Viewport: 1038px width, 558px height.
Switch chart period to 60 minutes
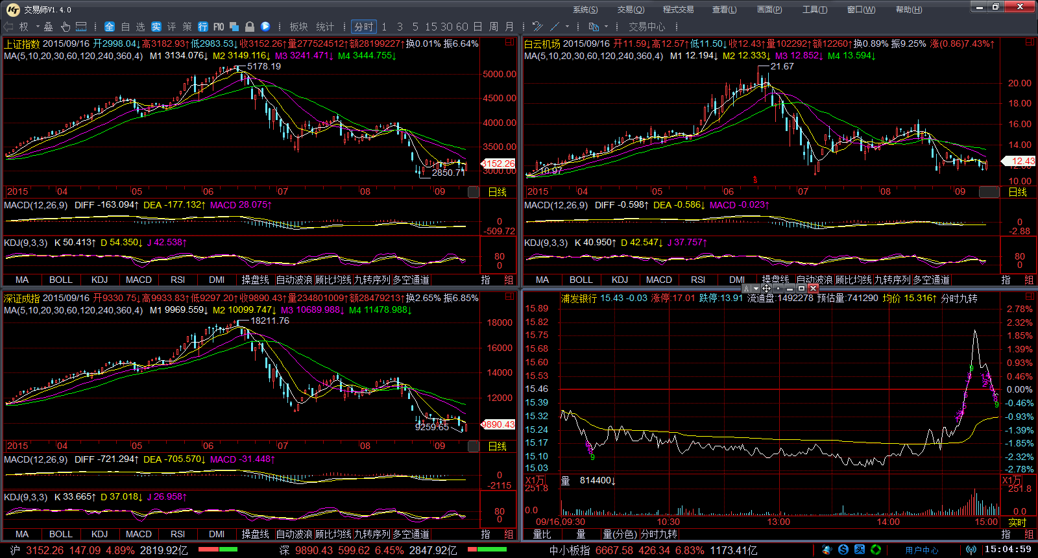click(x=462, y=27)
